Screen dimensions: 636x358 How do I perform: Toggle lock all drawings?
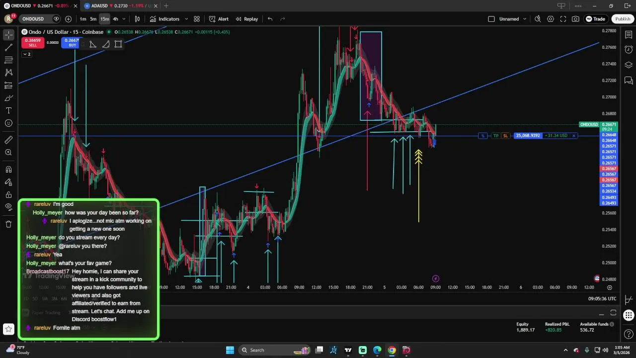(8, 194)
